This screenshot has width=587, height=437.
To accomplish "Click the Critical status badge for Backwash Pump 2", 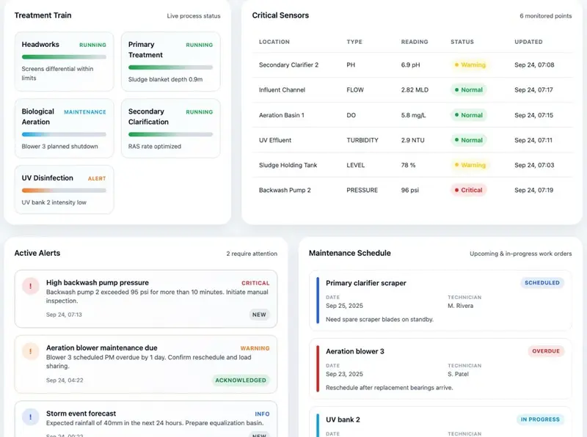I will (x=467, y=190).
